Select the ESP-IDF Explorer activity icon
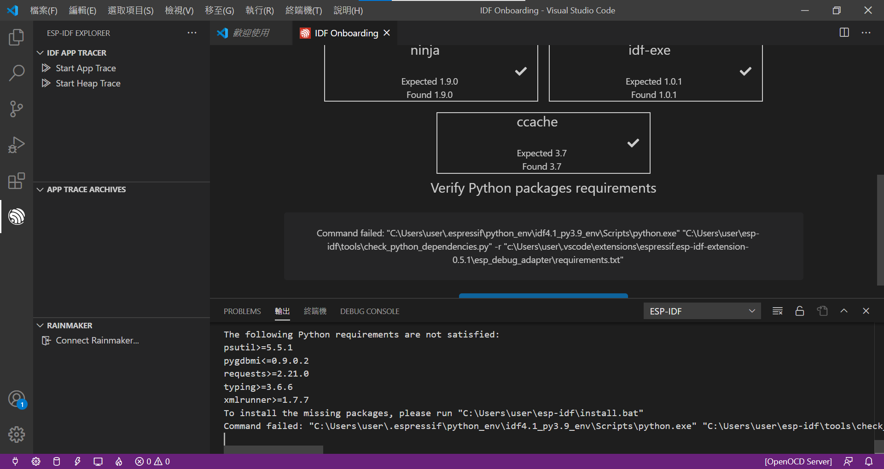Image resolution: width=884 pixels, height=469 pixels. click(17, 216)
